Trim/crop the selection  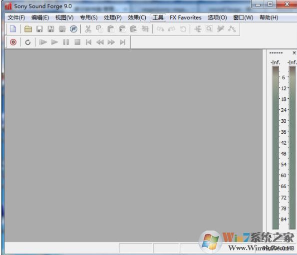[x=145, y=29]
